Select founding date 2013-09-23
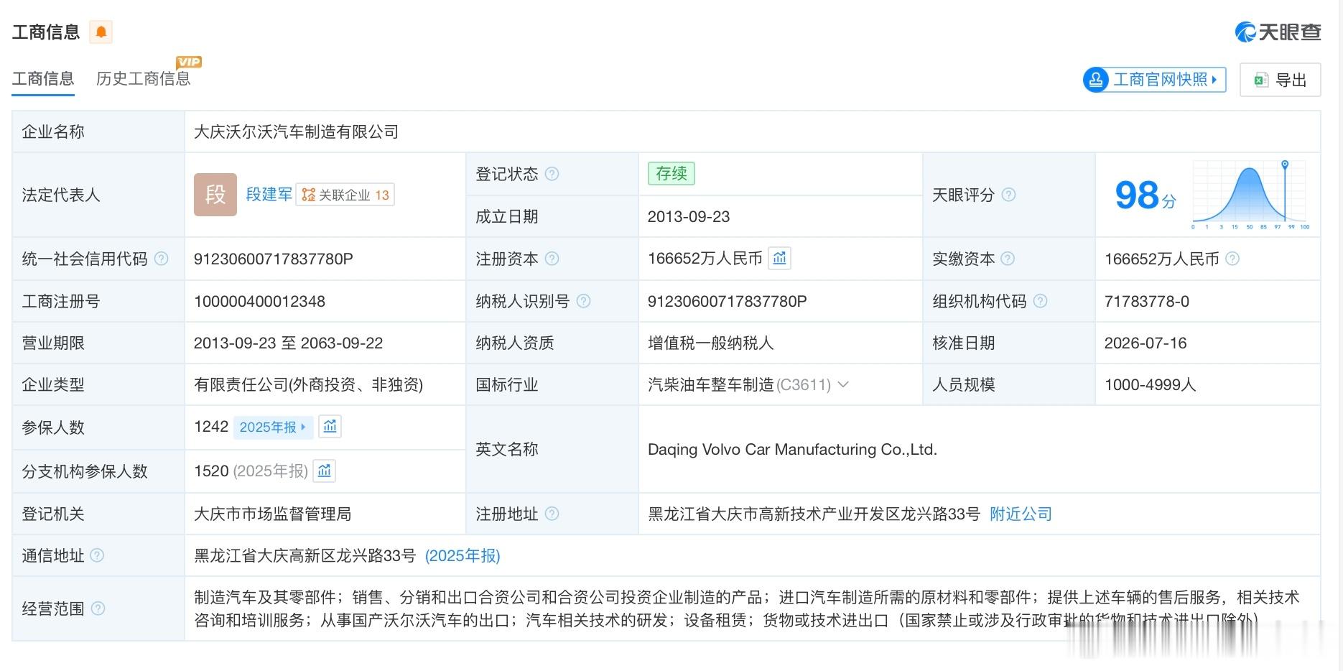This screenshot has width=1343, height=671. point(689,216)
